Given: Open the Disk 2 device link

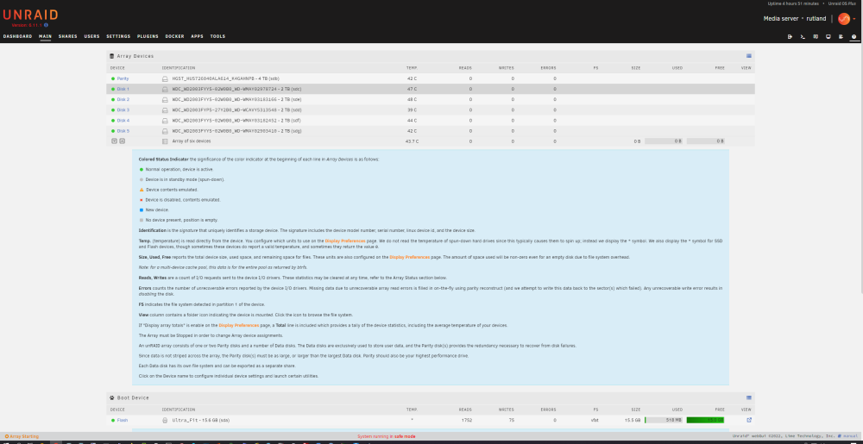Looking at the screenshot, I should tap(123, 99).
